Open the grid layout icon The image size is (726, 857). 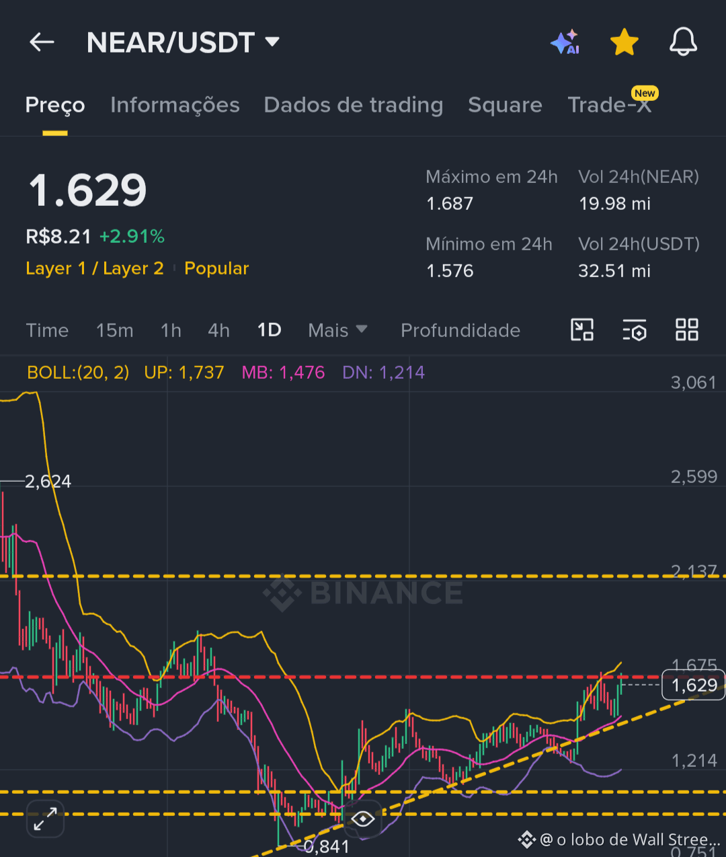point(687,330)
